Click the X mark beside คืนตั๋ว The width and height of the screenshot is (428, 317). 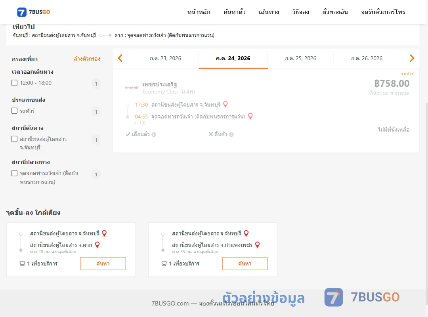[211, 134]
